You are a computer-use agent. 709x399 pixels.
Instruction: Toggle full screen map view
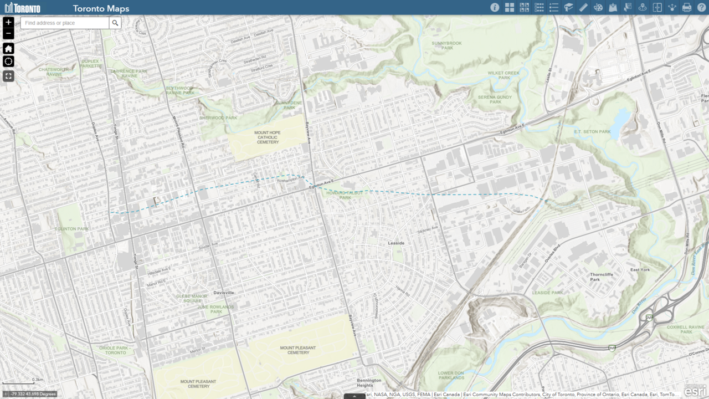(8, 76)
